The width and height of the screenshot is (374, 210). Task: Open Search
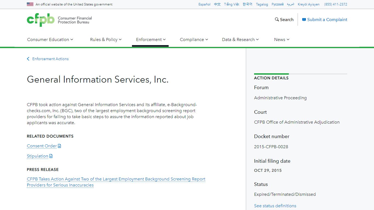[284, 20]
